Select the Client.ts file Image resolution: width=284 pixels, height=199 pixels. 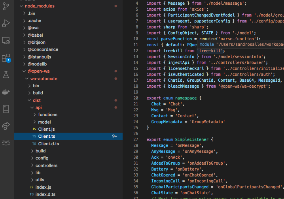click(68, 136)
